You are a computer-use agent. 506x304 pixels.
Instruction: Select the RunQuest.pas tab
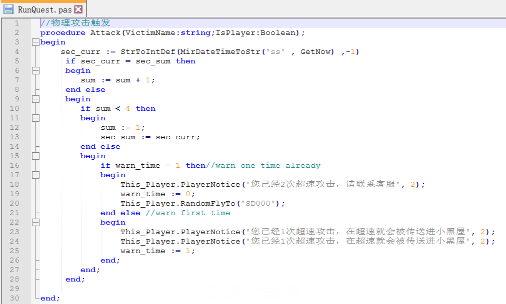coord(44,9)
